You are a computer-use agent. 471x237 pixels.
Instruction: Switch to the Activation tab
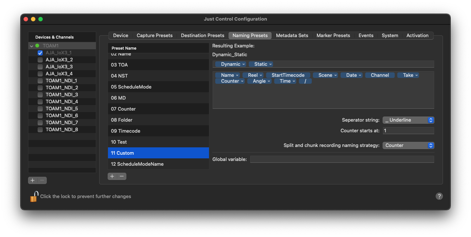417,36
